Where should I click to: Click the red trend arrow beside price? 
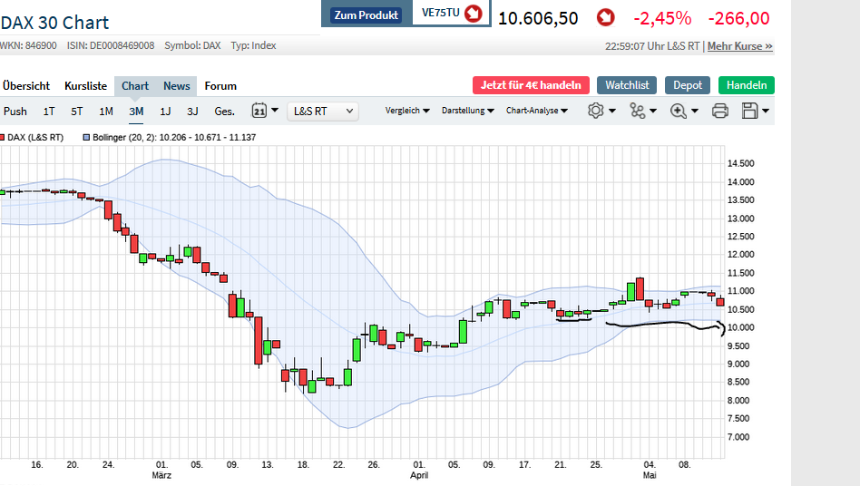(605, 18)
